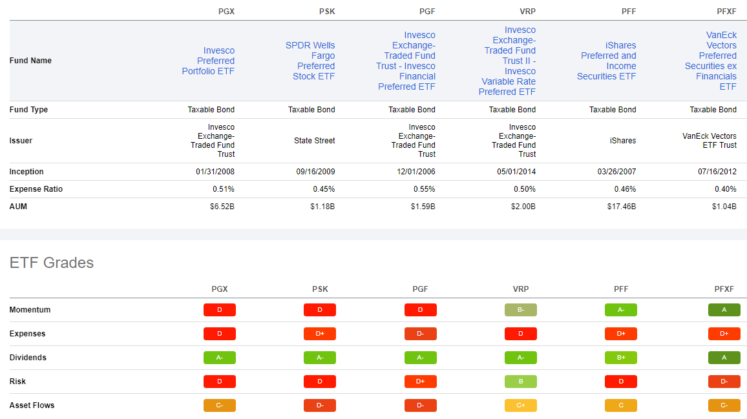Image resolution: width=747 pixels, height=419 pixels.
Task: Click the $6.52B AUM value
Action: point(222,207)
